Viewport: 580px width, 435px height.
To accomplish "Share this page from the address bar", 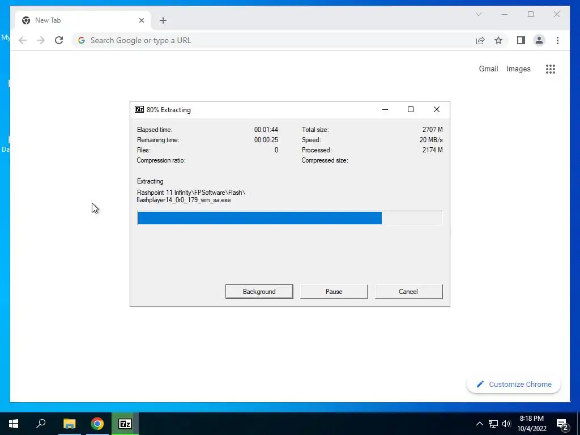I will 480,40.
